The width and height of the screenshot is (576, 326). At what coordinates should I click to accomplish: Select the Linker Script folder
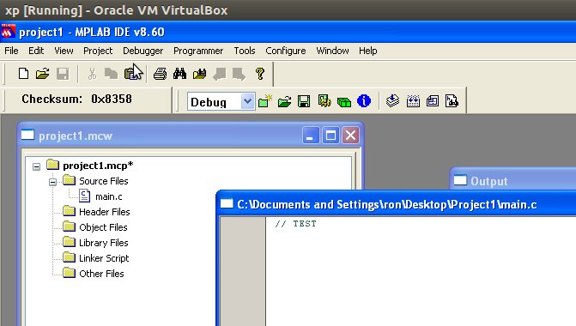104,258
